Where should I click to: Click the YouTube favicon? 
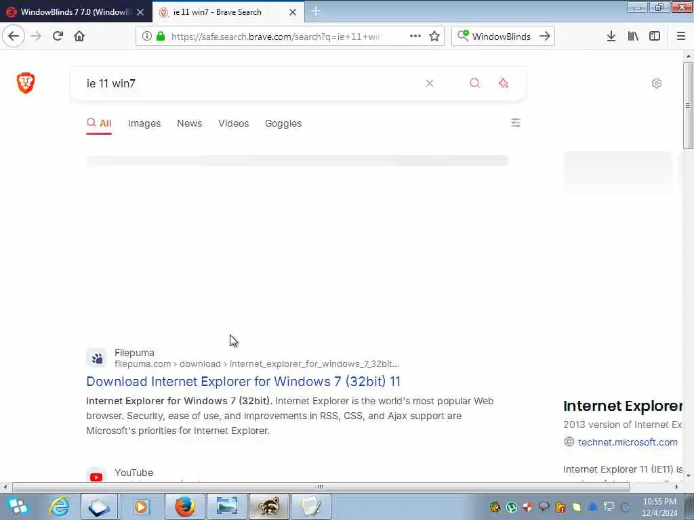tap(96, 477)
